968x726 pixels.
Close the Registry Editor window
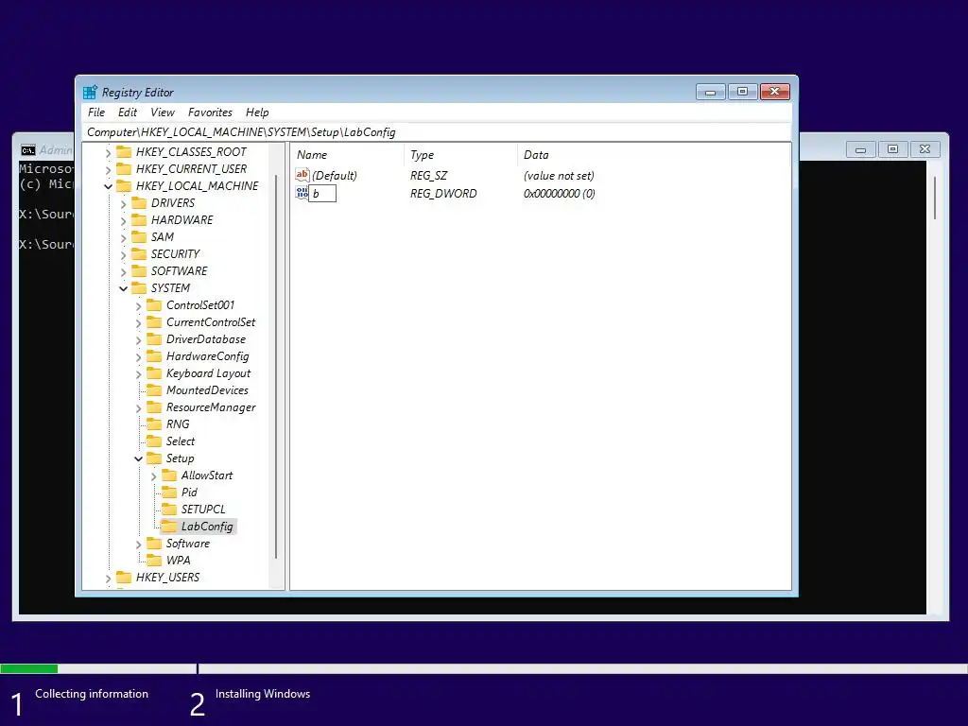click(x=775, y=92)
